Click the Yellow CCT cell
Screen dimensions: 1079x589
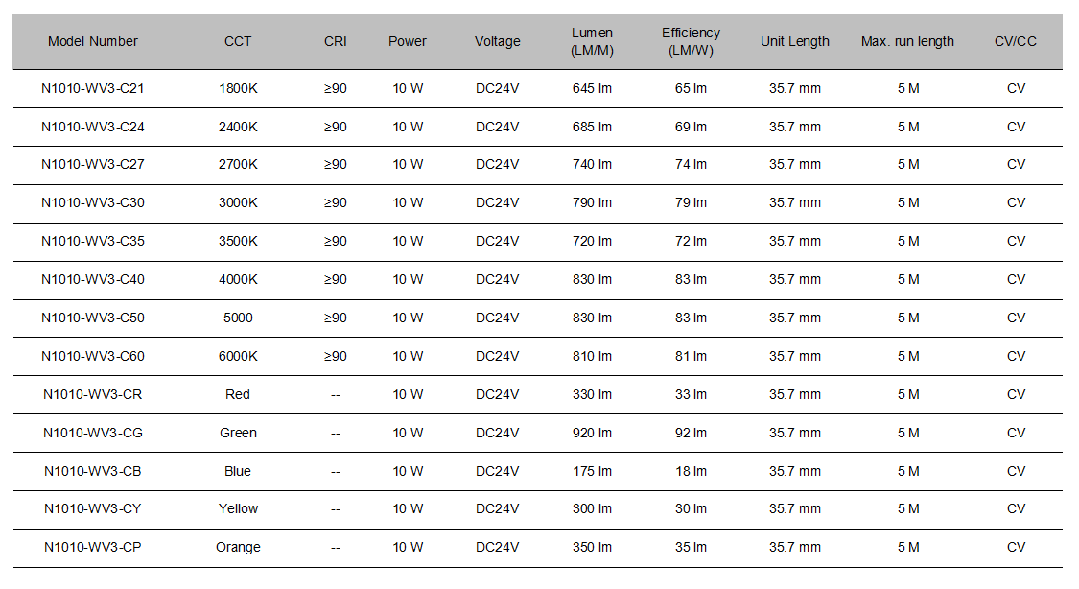point(238,508)
